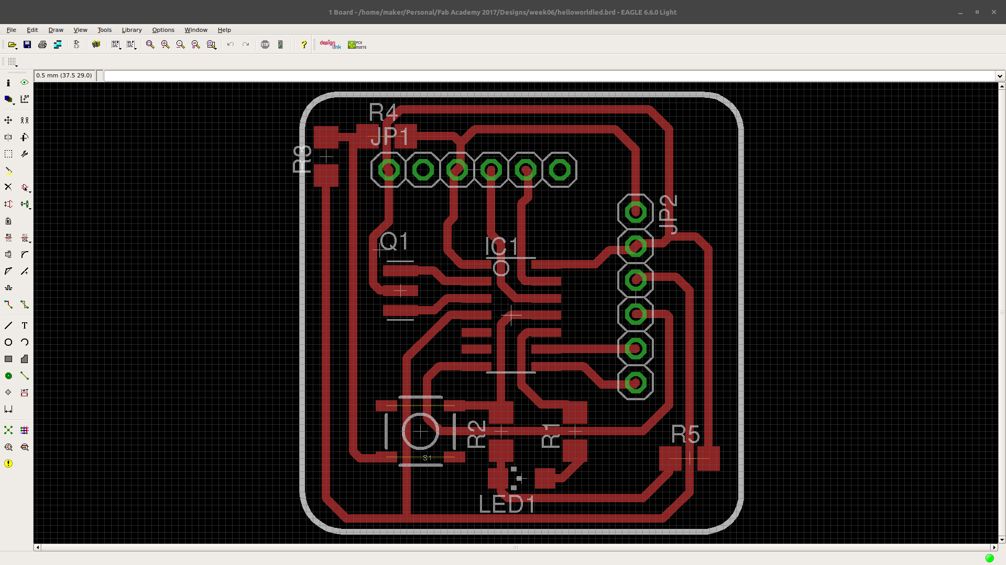The image size is (1006, 565).
Task: Open the Autorouter tool
Action: tap(24, 430)
